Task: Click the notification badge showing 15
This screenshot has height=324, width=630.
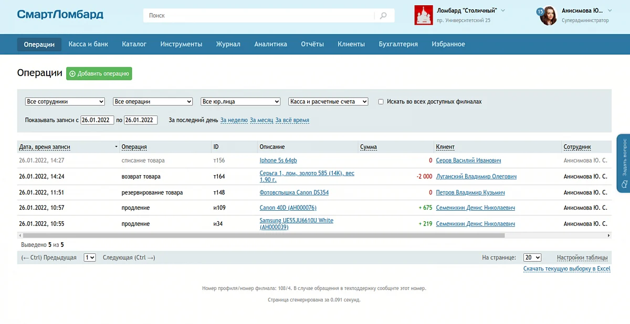Action: (x=540, y=12)
